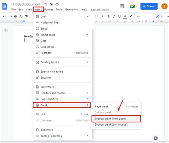Viewport: 169px width, 143px height.
Task: Click the blue Share button
Action: click(149, 6)
